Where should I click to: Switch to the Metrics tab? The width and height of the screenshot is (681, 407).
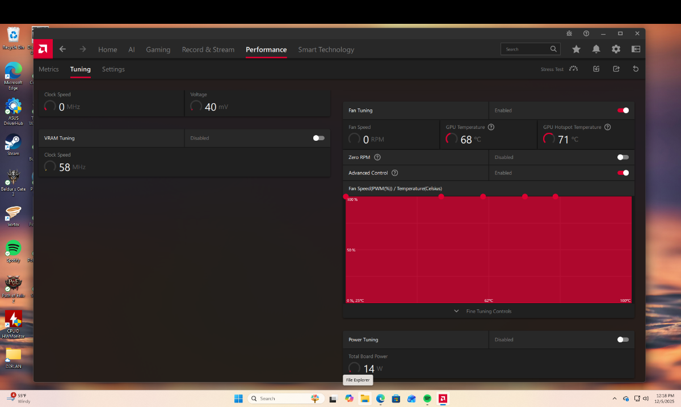pyautogui.click(x=49, y=69)
